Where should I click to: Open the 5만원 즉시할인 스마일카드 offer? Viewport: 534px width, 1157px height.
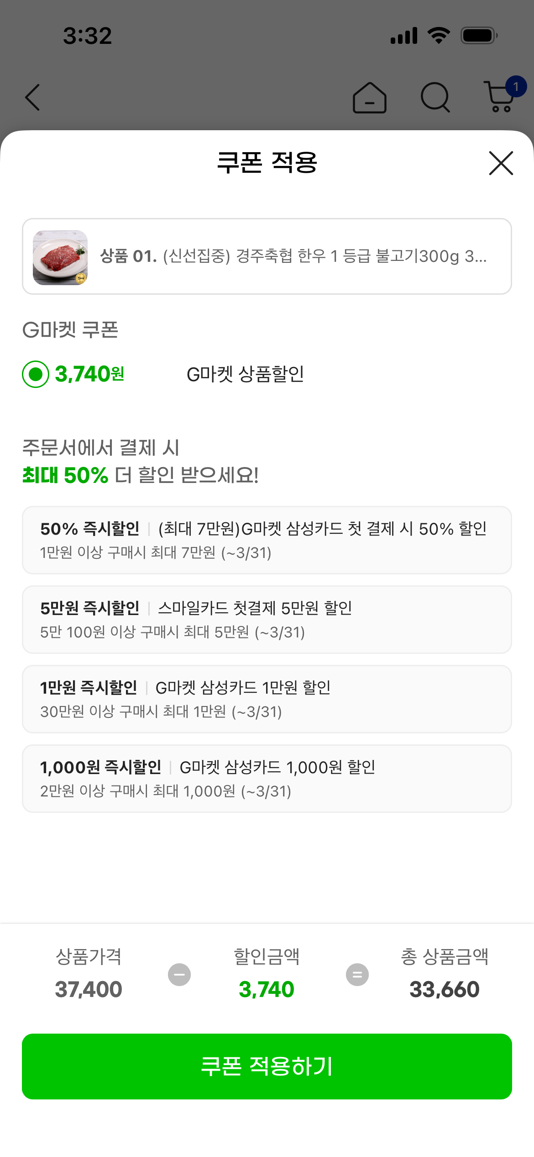click(267, 620)
